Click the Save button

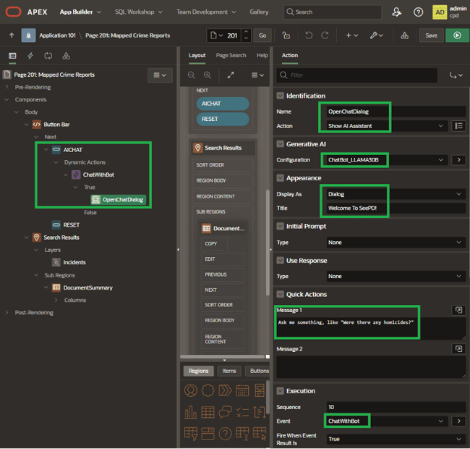(431, 35)
